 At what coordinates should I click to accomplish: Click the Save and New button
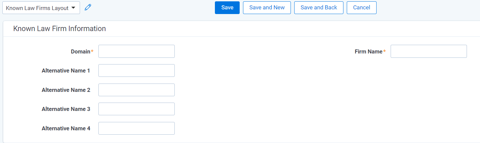pyautogui.click(x=267, y=8)
